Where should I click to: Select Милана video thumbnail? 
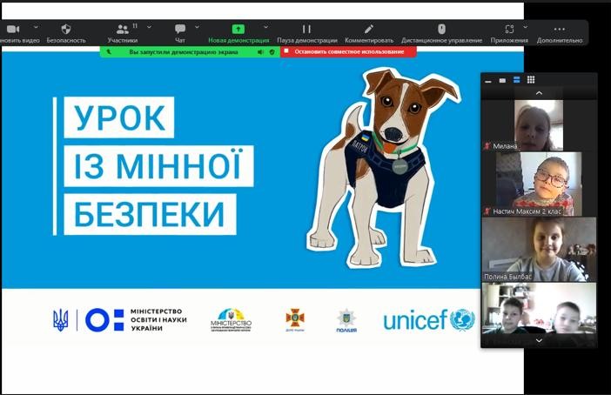(x=539, y=125)
